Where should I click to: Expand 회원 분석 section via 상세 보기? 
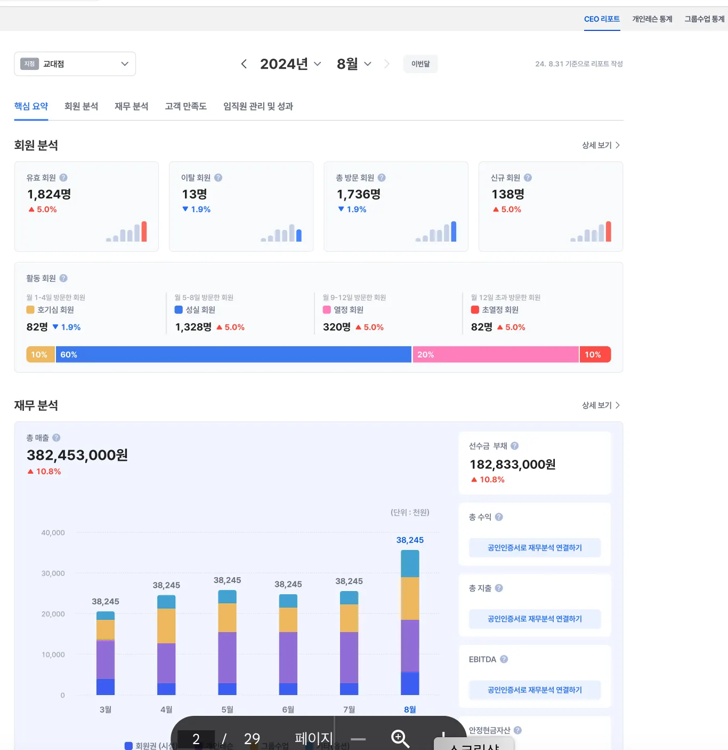click(601, 145)
